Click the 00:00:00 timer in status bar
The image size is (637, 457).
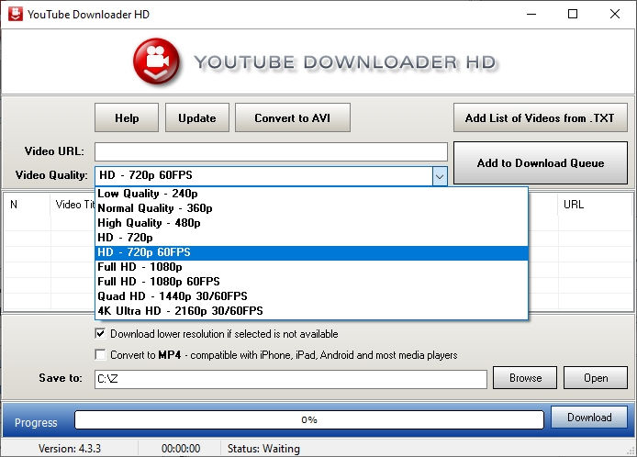coord(181,449)
